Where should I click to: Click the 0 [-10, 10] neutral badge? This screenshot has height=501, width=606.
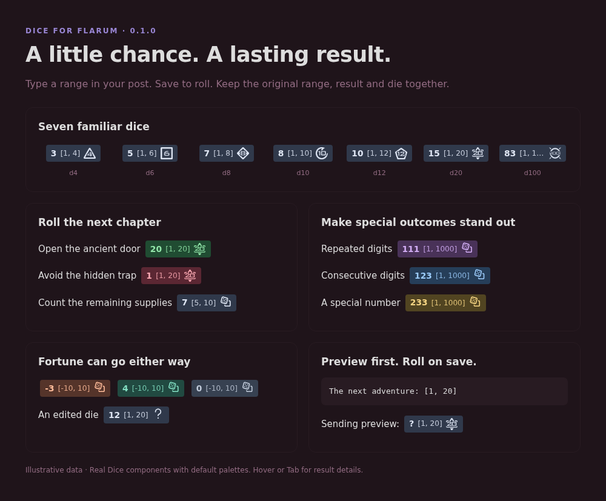[225, 388]
